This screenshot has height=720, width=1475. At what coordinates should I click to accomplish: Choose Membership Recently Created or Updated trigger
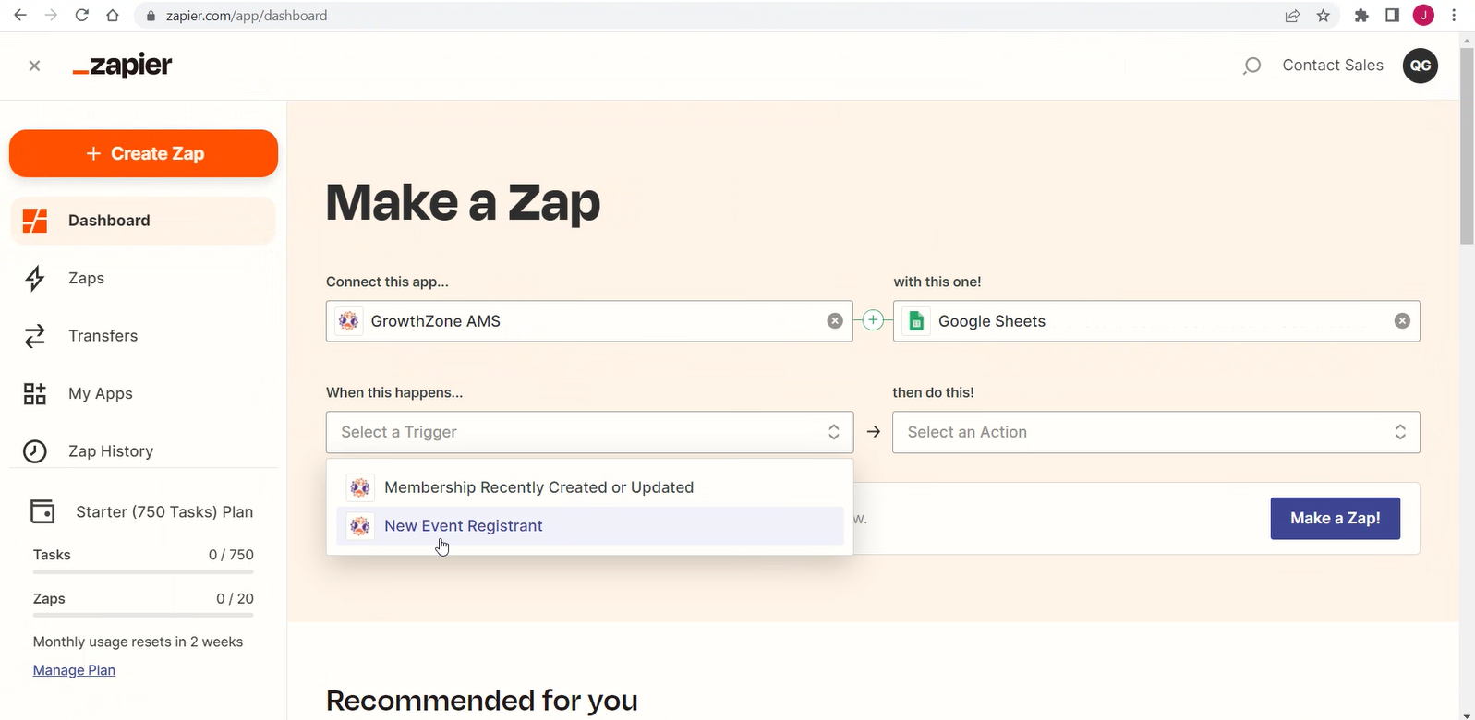click(x=589, y=487)
